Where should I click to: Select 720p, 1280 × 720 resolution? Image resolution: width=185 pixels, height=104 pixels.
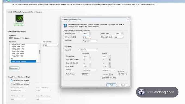click(x=18, y=51)
